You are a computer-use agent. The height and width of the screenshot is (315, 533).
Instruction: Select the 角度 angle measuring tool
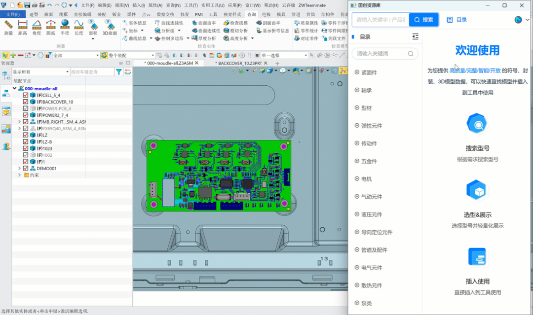(x=37, y=28)
